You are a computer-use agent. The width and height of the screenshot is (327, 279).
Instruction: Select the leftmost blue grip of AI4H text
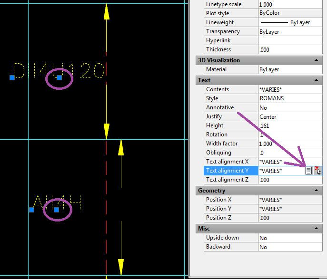pyautogui.click(x=31, y=210)
